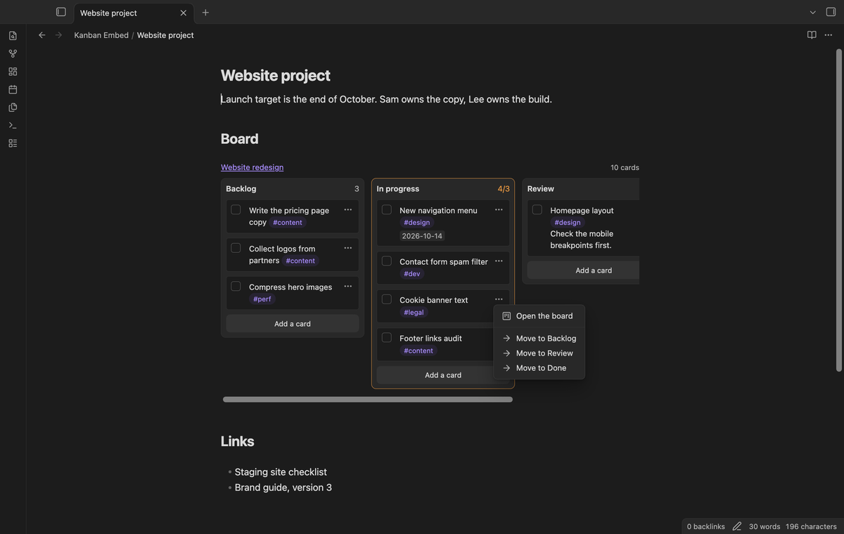Click the #content tag on Footer links audit
This screenshot has height=534, width=844.
coord(418,351)
